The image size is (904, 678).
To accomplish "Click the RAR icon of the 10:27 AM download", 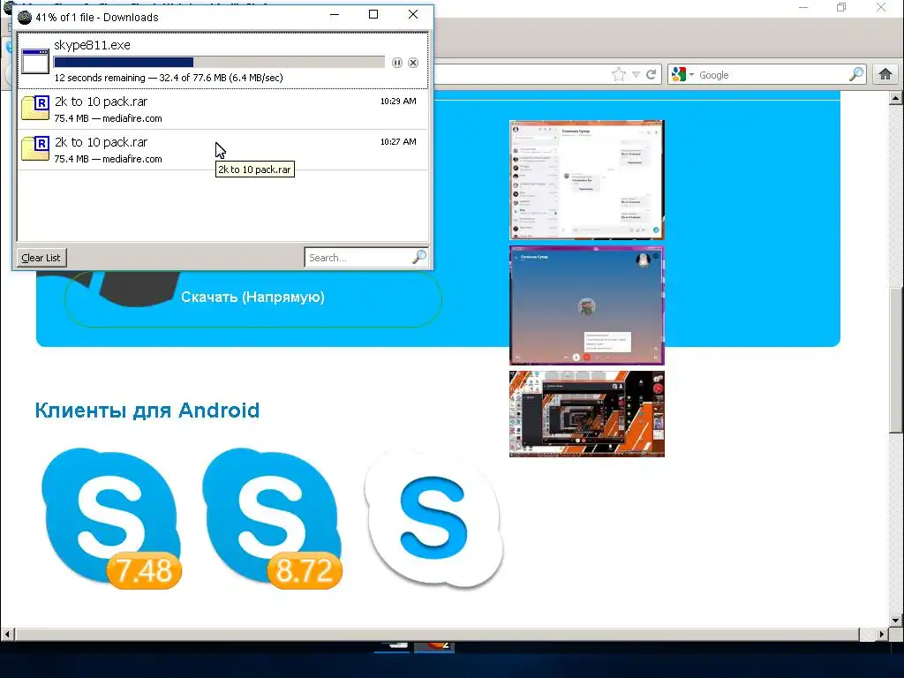I will (x=35, y=148).
